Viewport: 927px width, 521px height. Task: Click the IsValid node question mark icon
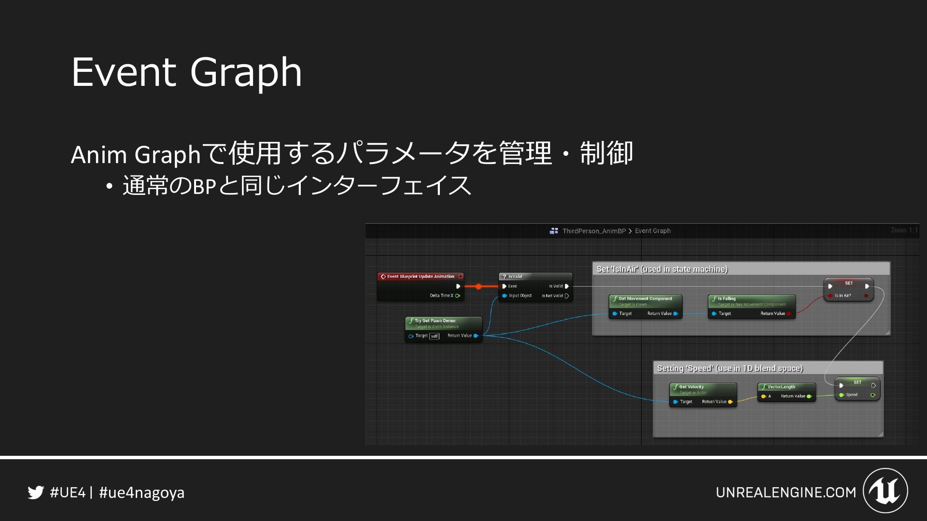point(505,276)
